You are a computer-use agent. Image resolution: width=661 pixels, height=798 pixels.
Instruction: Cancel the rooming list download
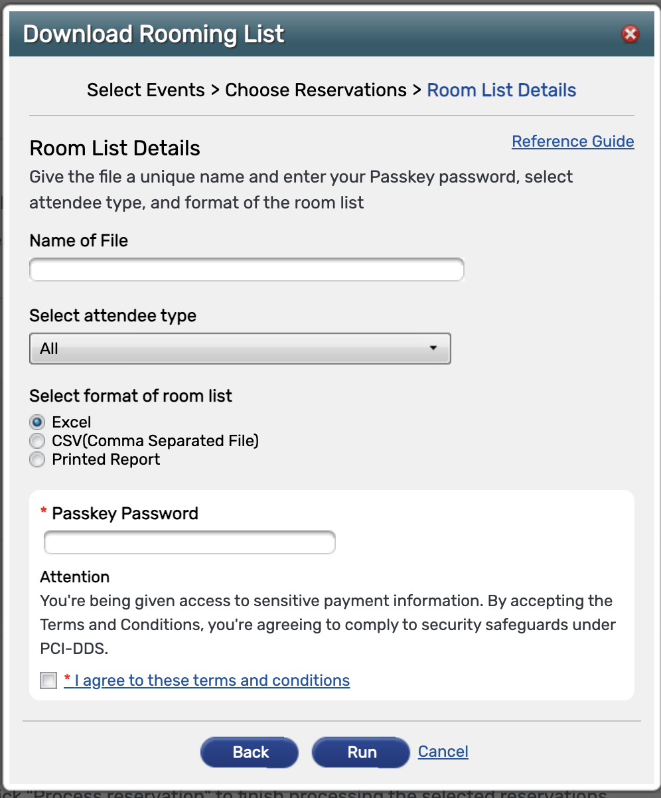tap(443, 752)
